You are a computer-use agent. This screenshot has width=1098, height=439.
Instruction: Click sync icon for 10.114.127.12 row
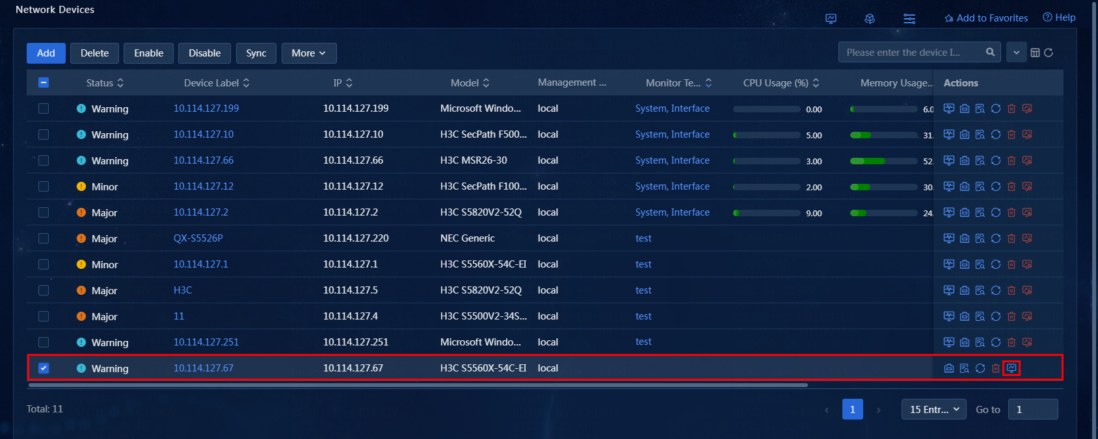tap(996, 186)
